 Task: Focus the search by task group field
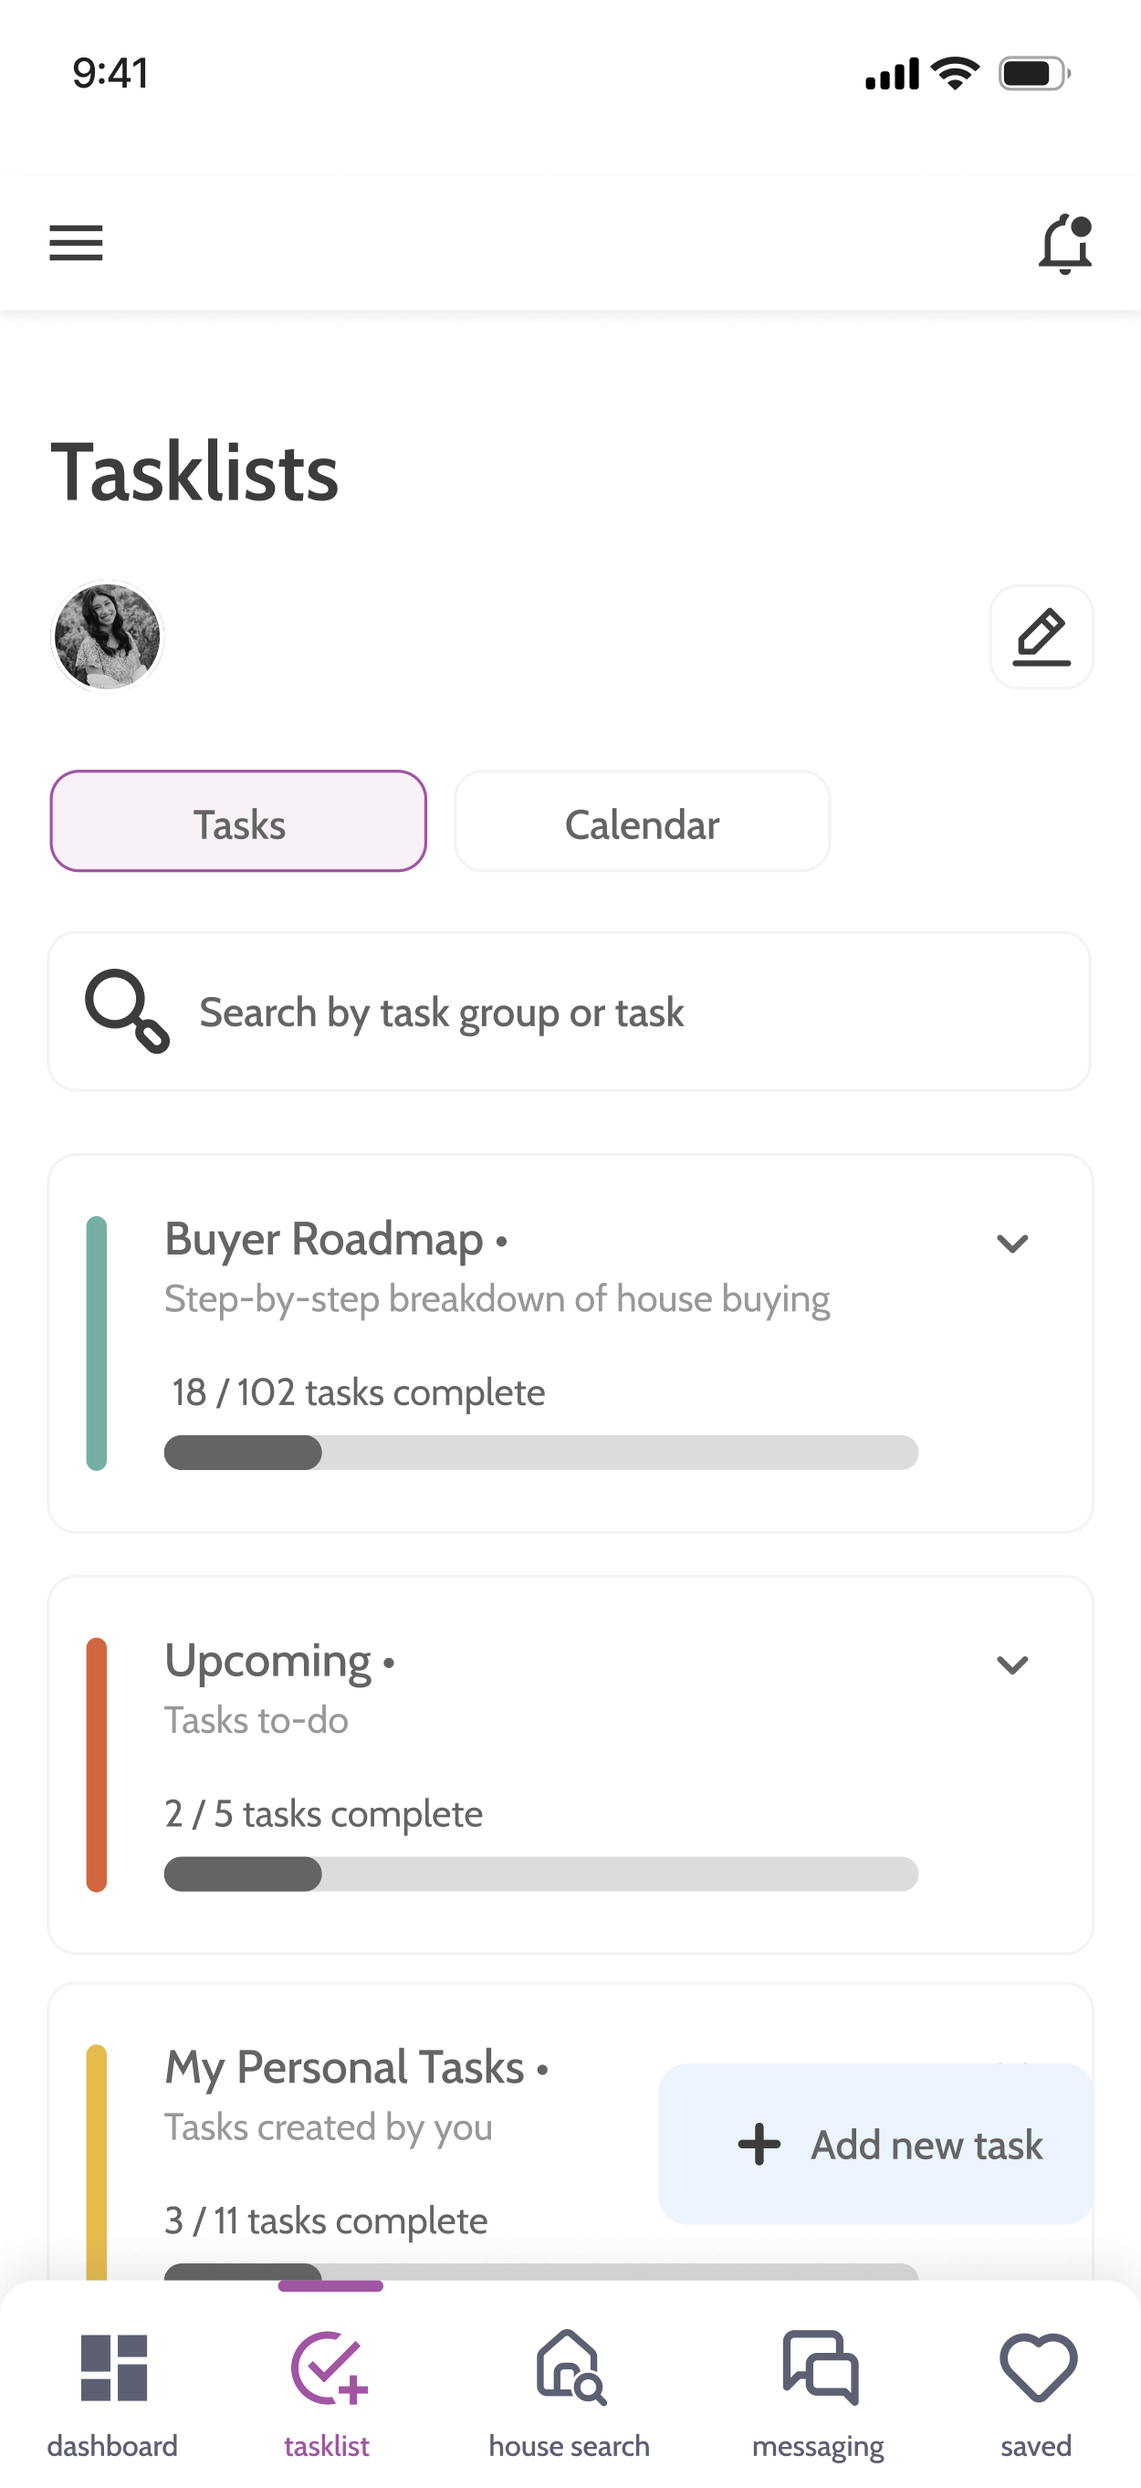[570, 1012]
